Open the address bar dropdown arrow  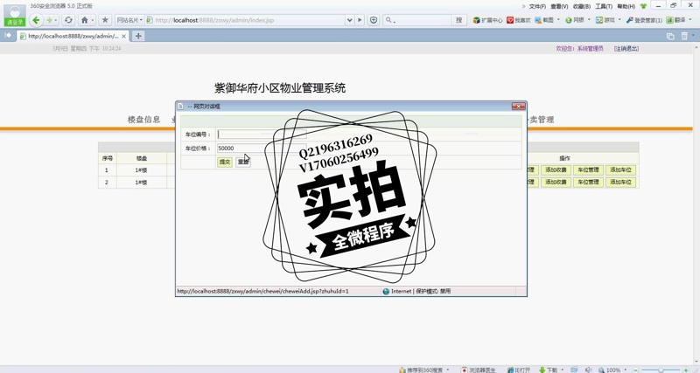coord(349,20)
